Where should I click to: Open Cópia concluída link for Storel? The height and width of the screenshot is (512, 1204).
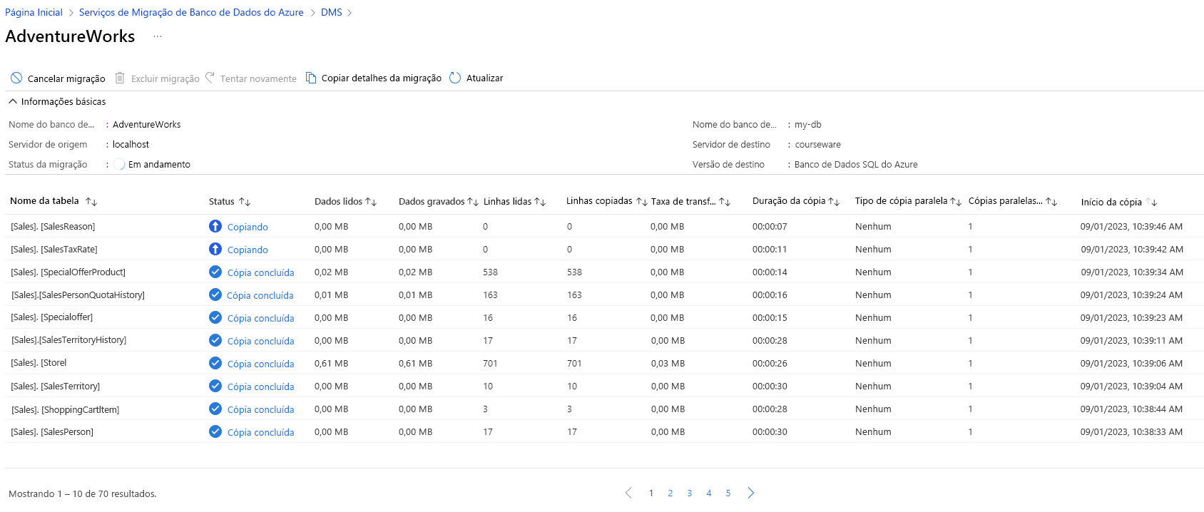point(260,364)
